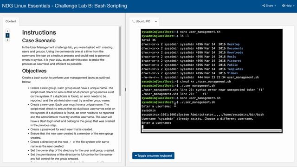Click 'Downloads' directory in terminal listing
Image resolution: width=297 pixels, height=167 pixels.
tap(235, 52)
